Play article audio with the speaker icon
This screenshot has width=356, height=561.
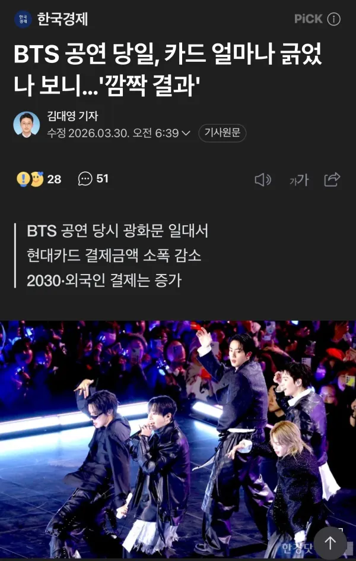point(263,180)
